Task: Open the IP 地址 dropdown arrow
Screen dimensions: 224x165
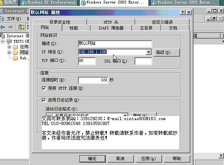Action: (x=149, y=52)
